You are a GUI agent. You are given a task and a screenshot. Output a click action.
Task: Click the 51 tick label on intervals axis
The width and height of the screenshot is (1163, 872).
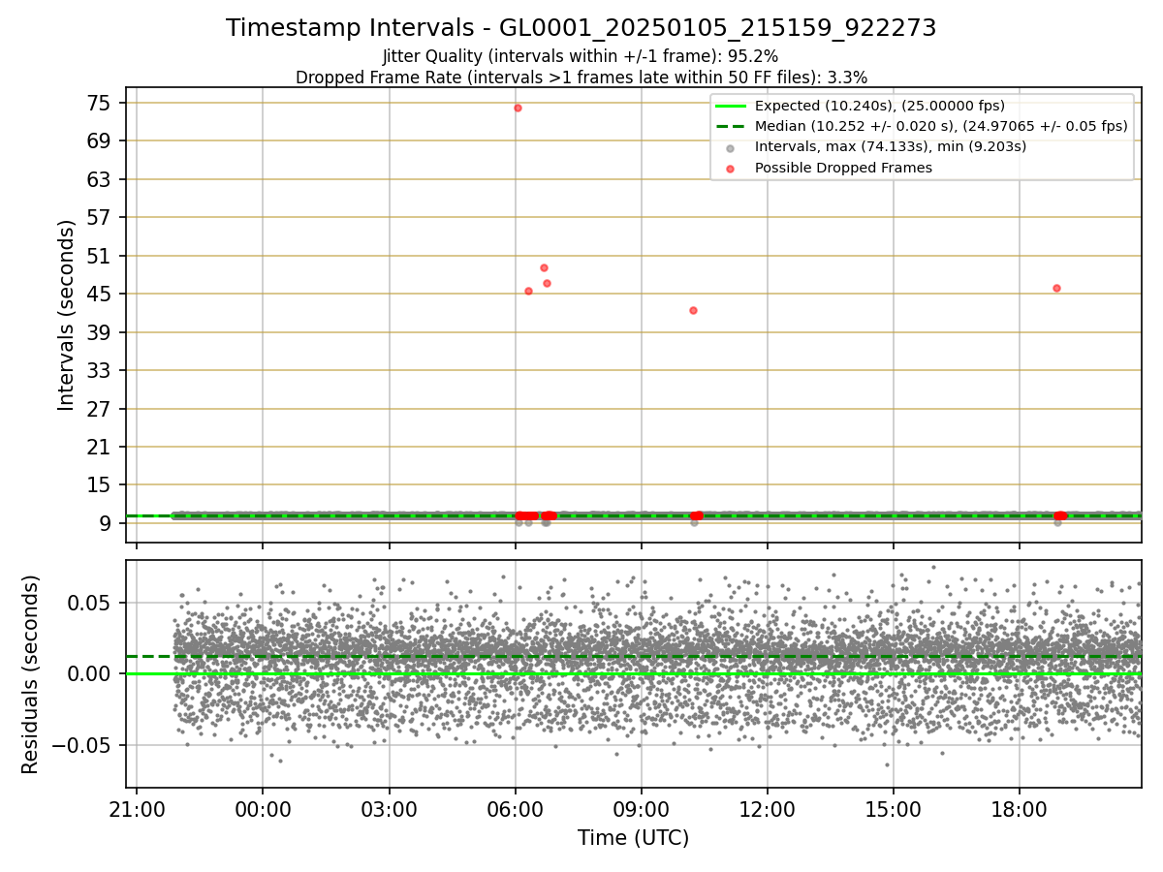(x=100, y=256)
